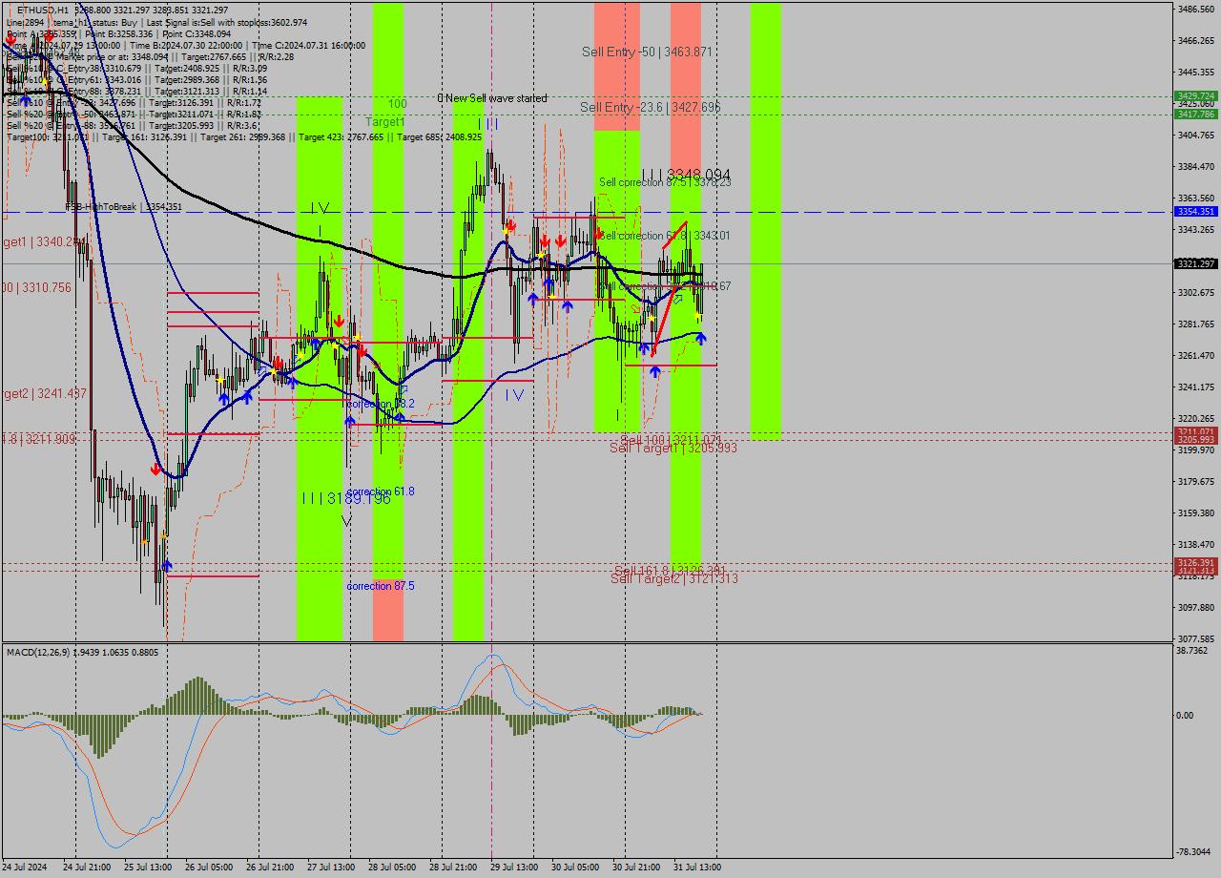Click price axis value 3159.380
This screenshot has height=878, width=1221.
click(1196, 512)
